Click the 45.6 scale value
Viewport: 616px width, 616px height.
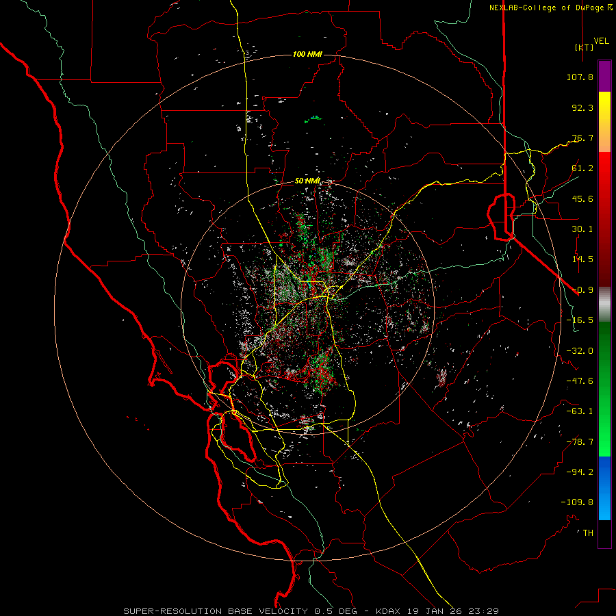point(582,198)
